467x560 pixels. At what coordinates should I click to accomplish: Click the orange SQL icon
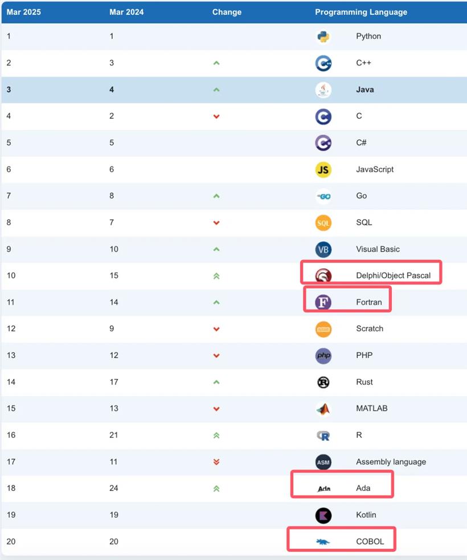coord(323,222)
